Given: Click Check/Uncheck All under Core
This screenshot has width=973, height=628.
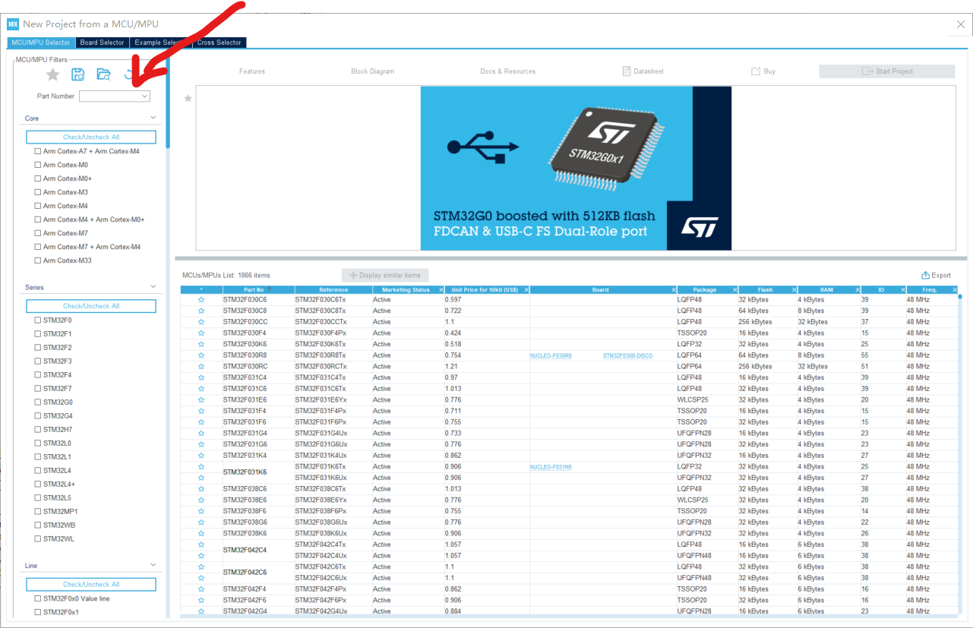Looking at the screenshot, I should [x=91, y=137].
